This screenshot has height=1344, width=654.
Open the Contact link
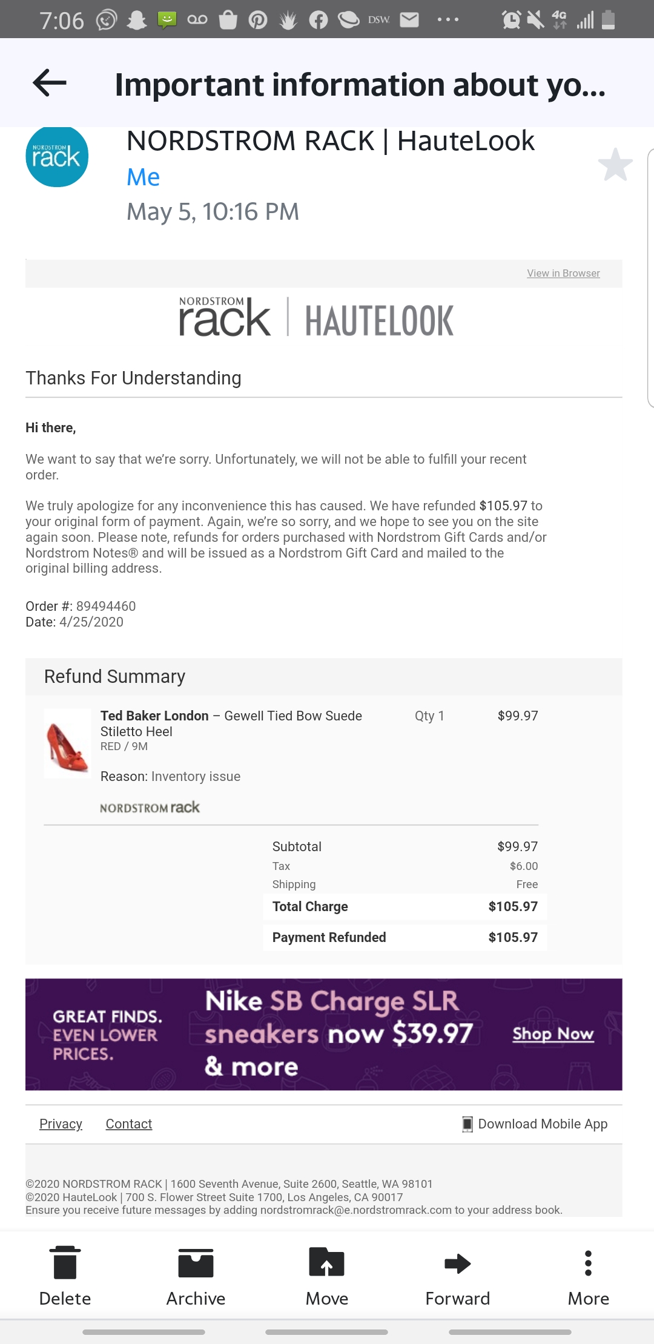click(x=128, y=1124)
